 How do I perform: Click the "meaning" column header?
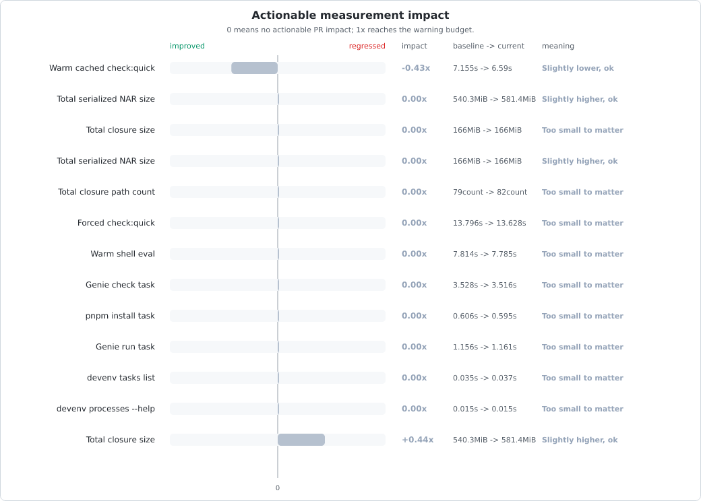point(558,46)
